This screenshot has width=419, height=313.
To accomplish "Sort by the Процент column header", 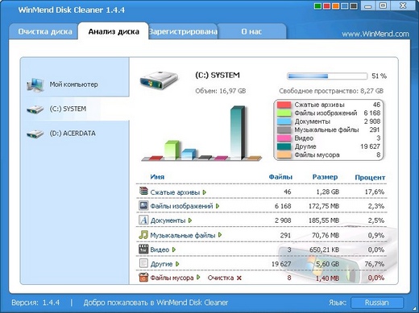I will pos(370,177).
